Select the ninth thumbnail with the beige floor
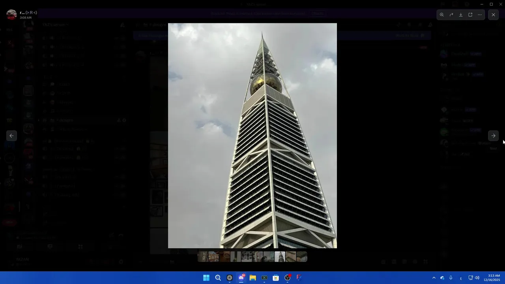Screen dimensions: 505x284 coord(291,257)
